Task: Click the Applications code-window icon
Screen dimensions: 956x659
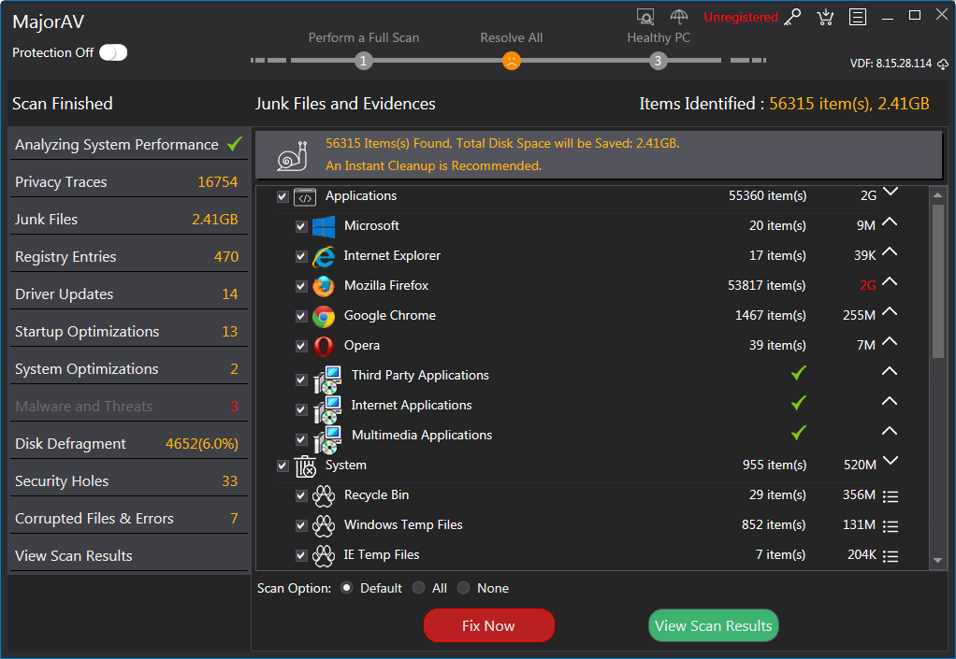Action: click(x=305, y=197)
